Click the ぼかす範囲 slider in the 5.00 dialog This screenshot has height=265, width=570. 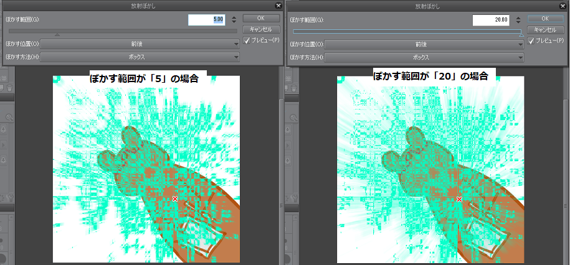tap(123, 32)
